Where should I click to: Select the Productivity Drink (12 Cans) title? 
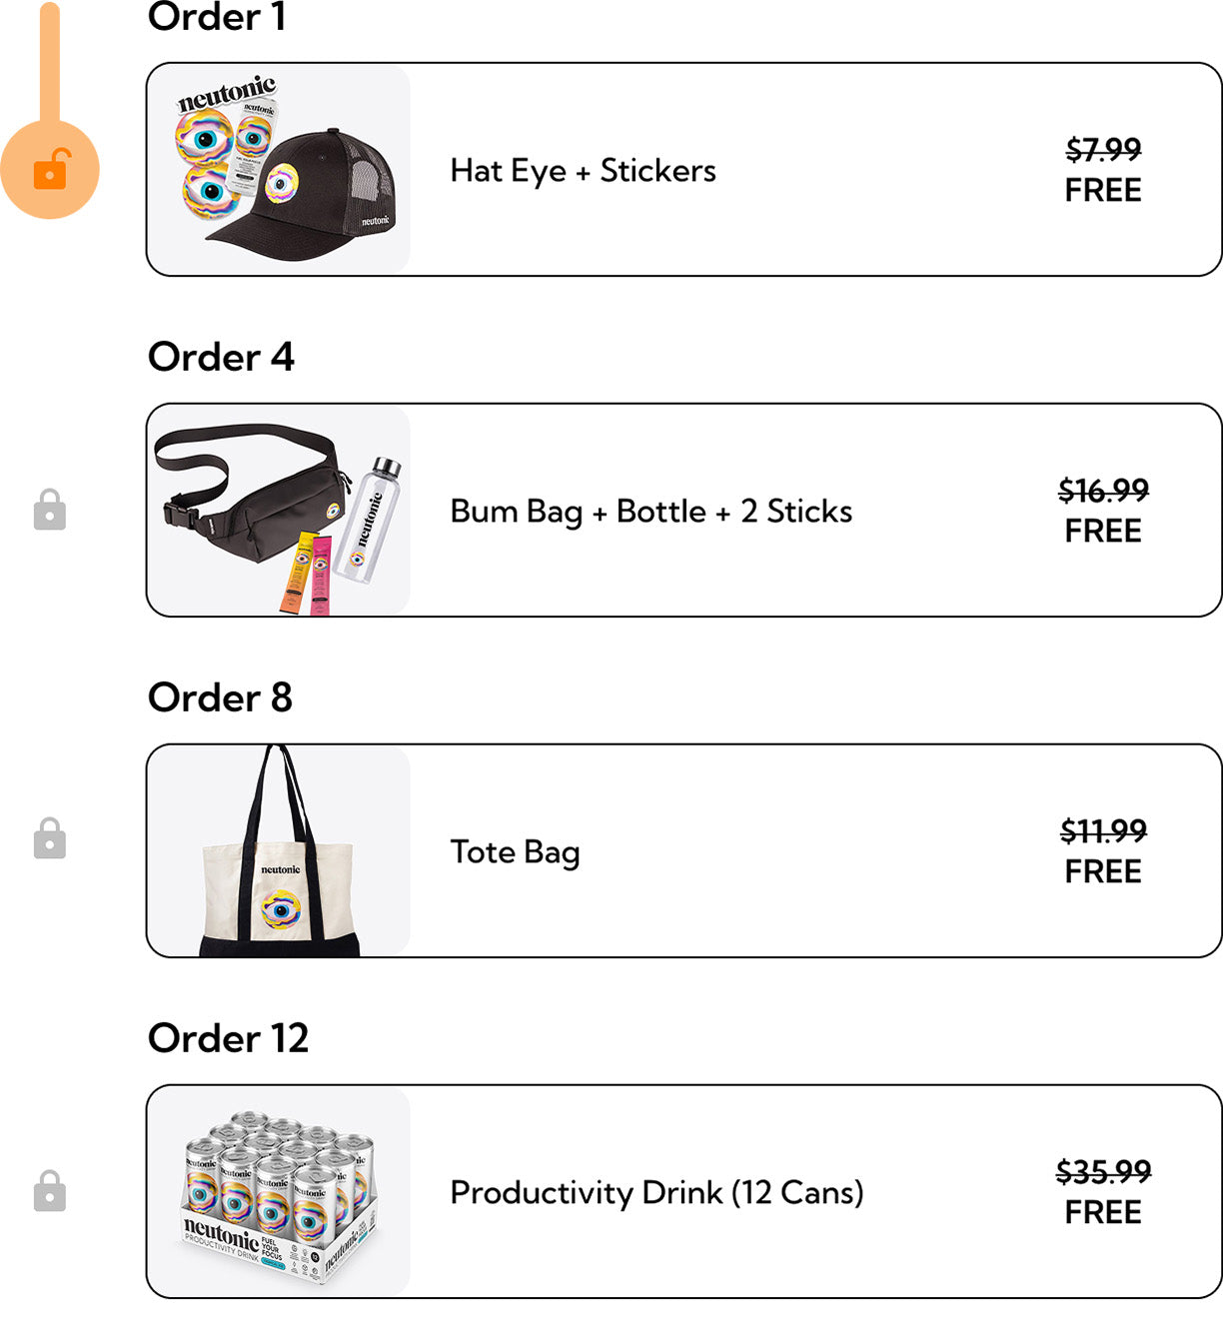(656, 1193)
